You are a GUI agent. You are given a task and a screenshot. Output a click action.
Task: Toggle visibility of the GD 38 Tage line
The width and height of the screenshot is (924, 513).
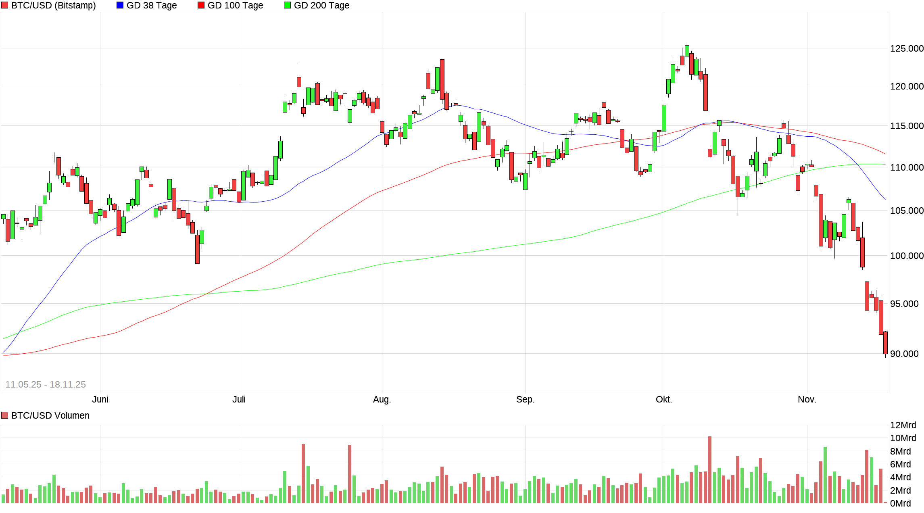point(119,5)
